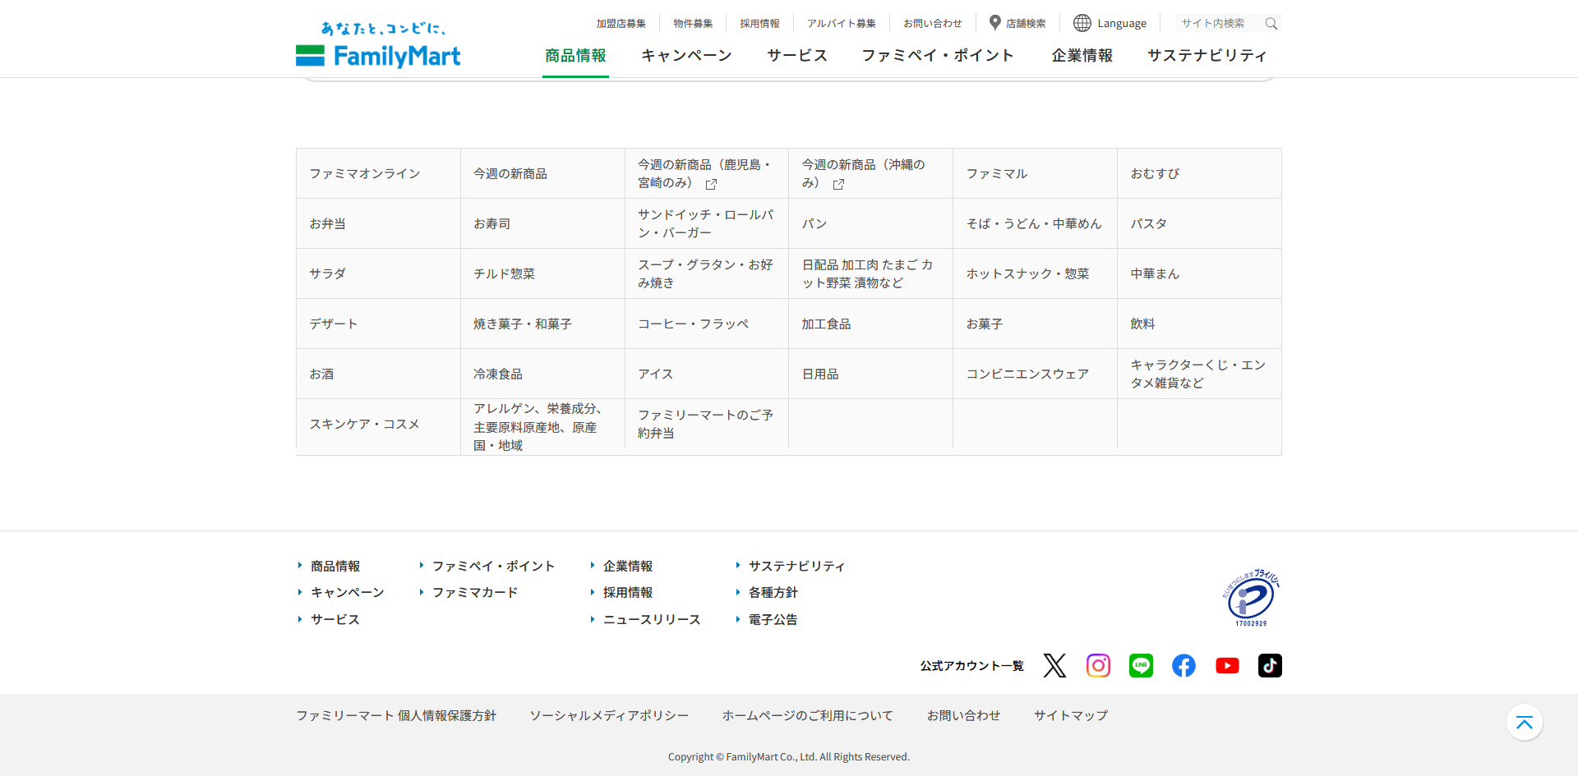Open the コーヒー・フラッペ category
Image resolution: width=1578 pixels, height=776 pixels.
[x=707, y=324]
